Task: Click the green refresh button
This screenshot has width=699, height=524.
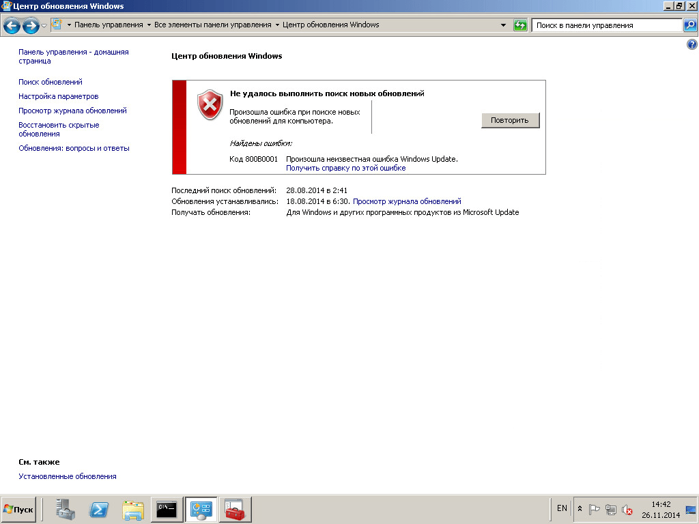Action: coord(520,25)
